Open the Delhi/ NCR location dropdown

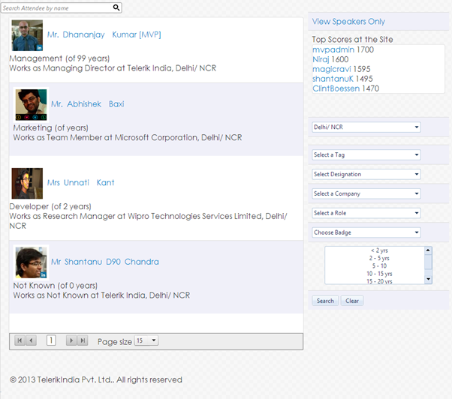point(366,127)
